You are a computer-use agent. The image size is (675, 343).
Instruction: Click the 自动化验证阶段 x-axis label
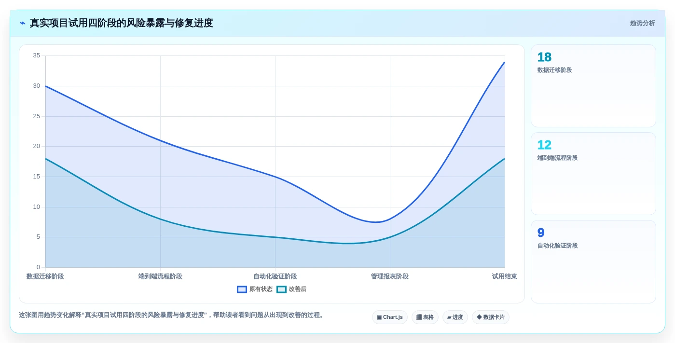275,276
